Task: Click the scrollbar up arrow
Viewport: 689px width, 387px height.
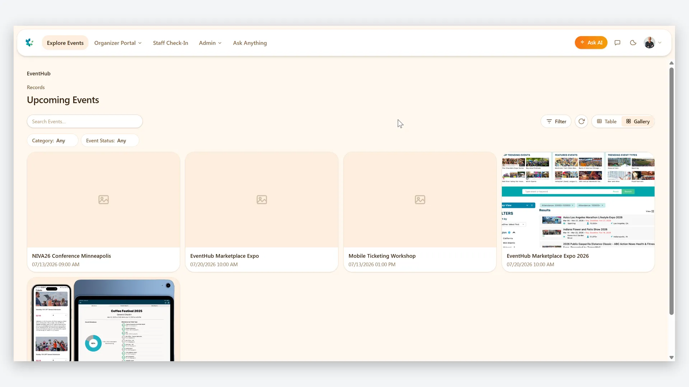Action: [x=671, y=63]
